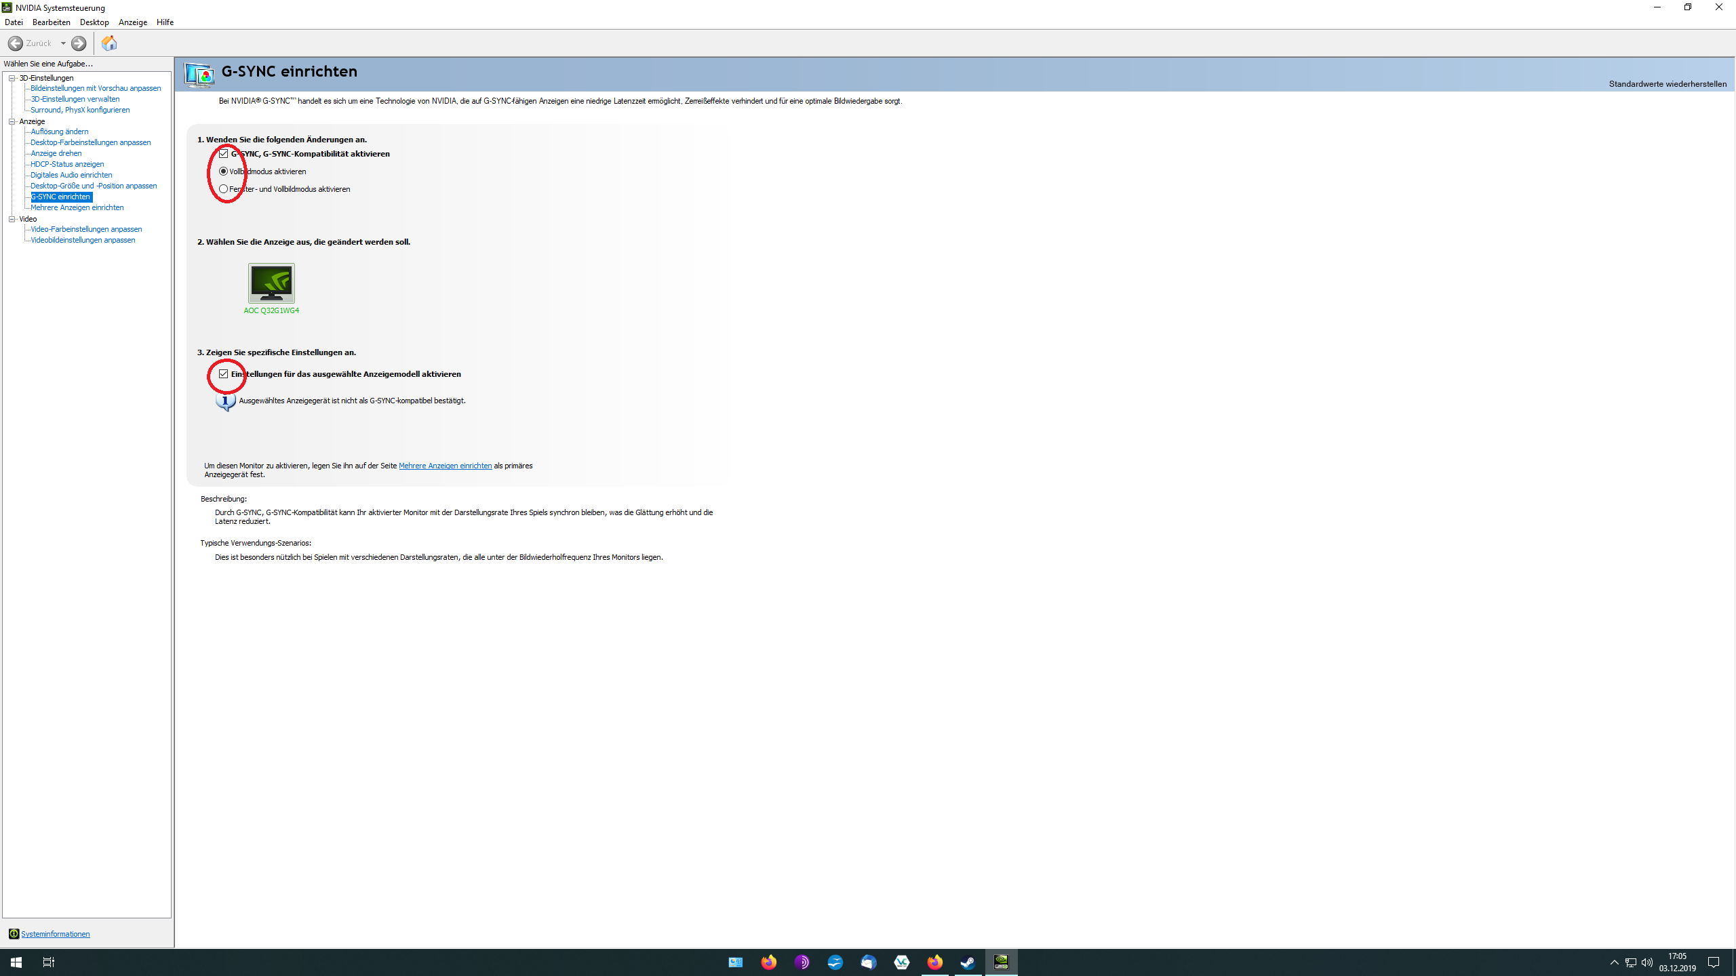Click the Forward arrow icon in toolbar
Image resolution: width=1736 pixels, height=976 pixels.
coord(79,43)
